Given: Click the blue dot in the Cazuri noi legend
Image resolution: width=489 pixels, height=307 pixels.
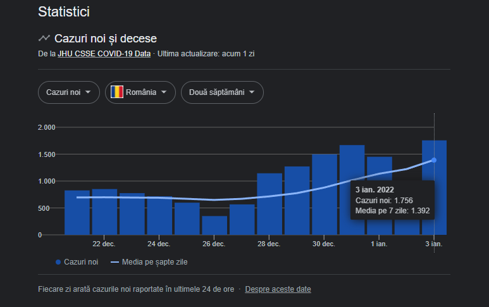Looking at the screenshot, I should click(58, 261).
